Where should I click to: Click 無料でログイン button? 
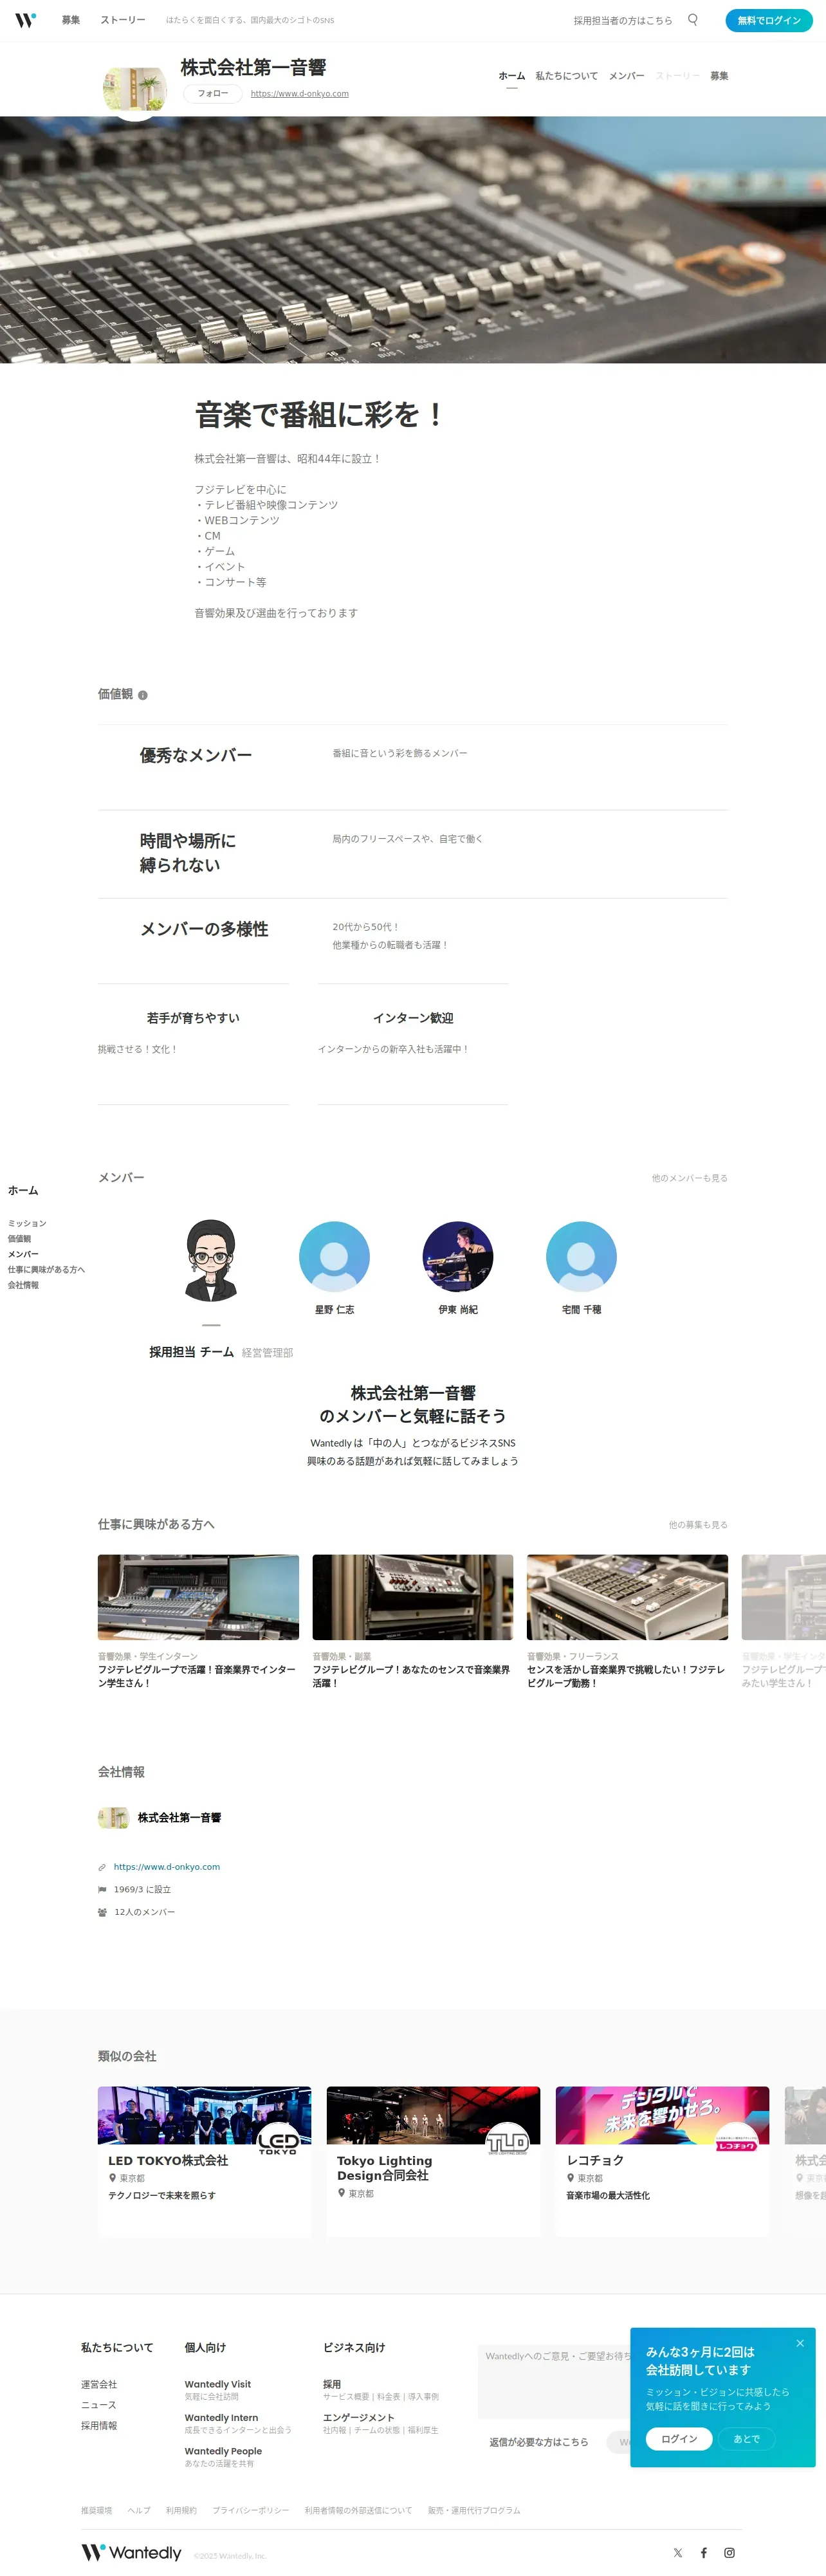click(769, 20)
